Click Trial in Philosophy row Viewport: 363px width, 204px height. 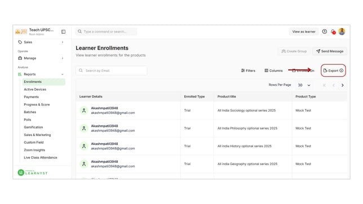187,128
